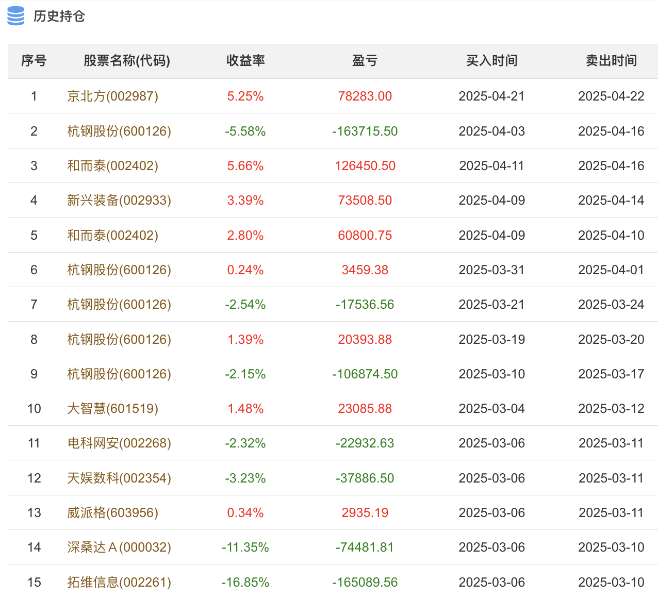Click the profit amount 126450.50
Screen dimensions: 658x598
click(365, 165)
